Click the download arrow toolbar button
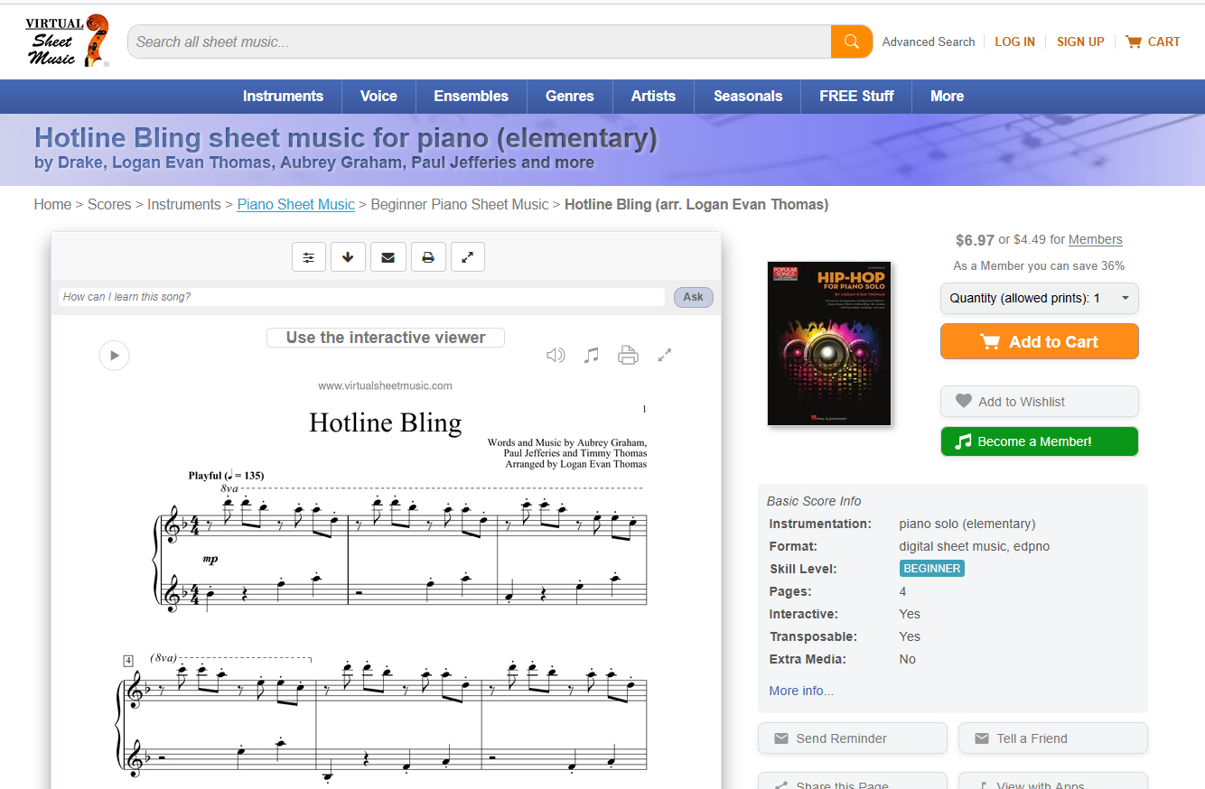Screen dimensions: 1205x789 pyautogui.click(x=348, y=257)
